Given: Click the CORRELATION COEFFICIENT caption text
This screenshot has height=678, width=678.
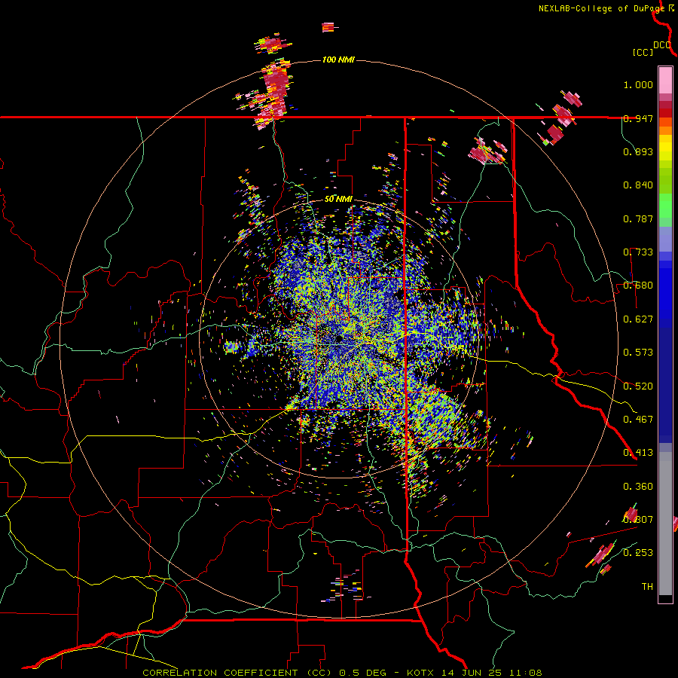Looking at the screenshot, I should coord(220,673).
